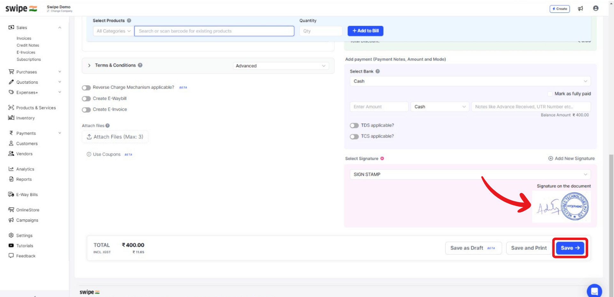
Task: Click Attach Files (Max: 3) button
Action: 115,137
